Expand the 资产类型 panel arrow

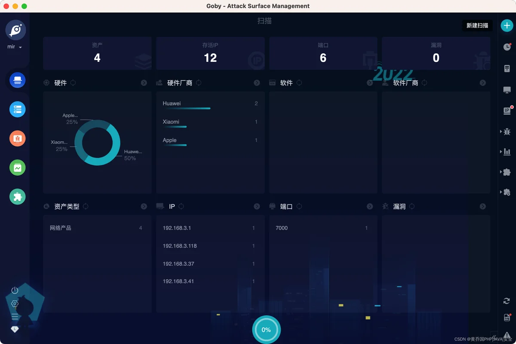(144, 207)
